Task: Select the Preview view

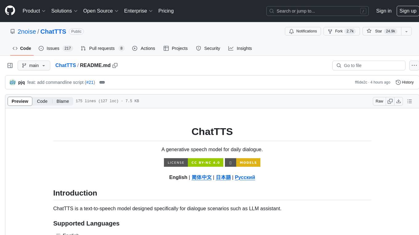Action: [x=20, y=101]
